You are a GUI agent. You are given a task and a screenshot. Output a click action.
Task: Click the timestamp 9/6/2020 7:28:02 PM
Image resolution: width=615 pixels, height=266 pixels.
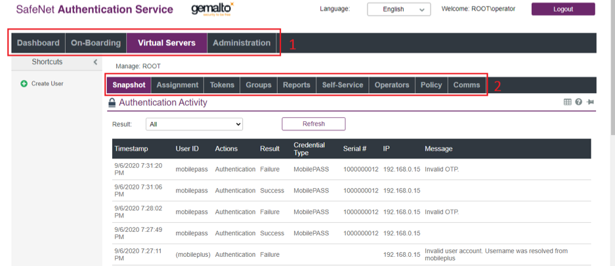tap(138, 212)
